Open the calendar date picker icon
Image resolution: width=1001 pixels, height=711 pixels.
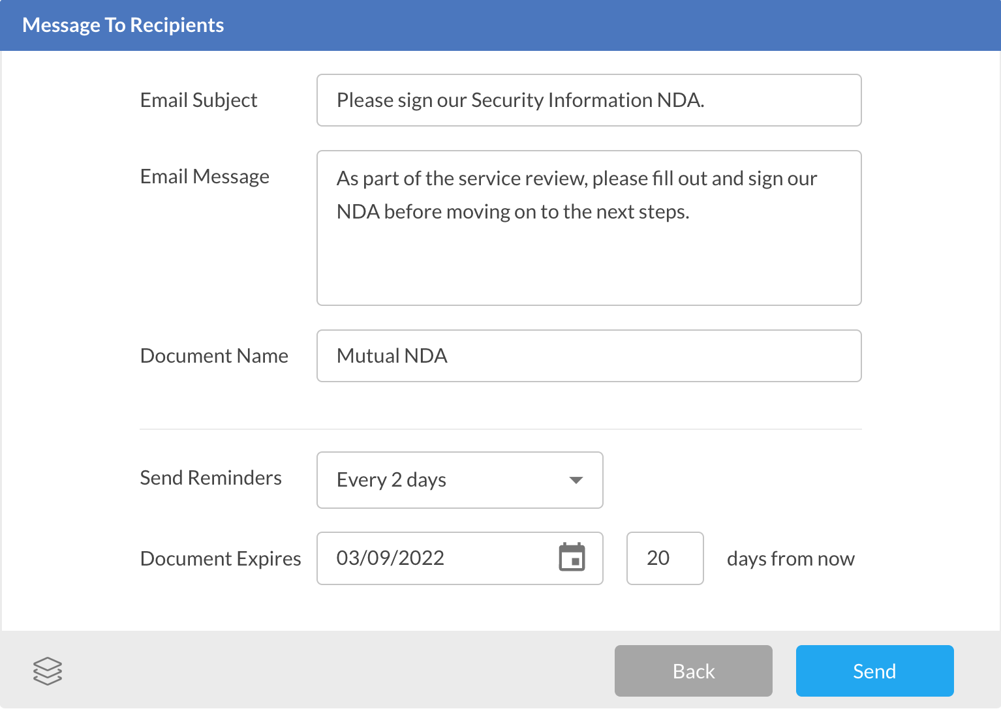(572, 558)
